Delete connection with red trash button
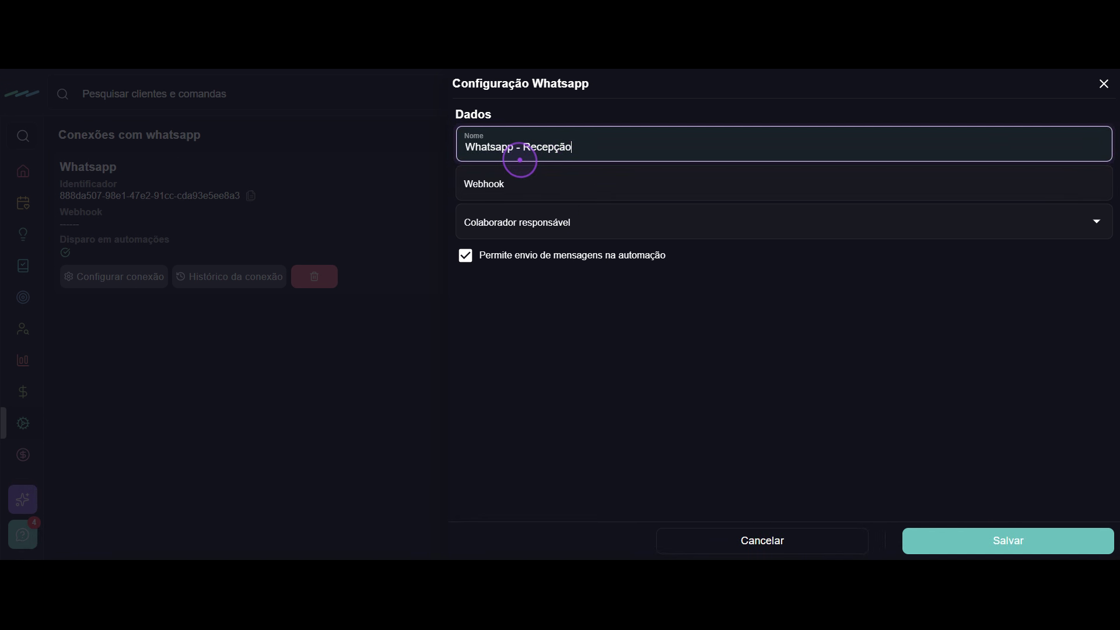 [314, 276]
